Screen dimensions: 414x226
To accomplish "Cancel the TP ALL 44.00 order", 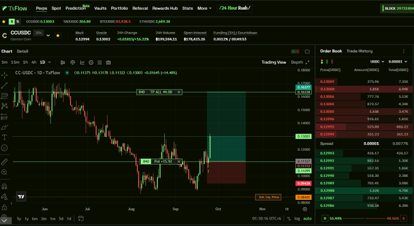I will click(x=179, y=92).
